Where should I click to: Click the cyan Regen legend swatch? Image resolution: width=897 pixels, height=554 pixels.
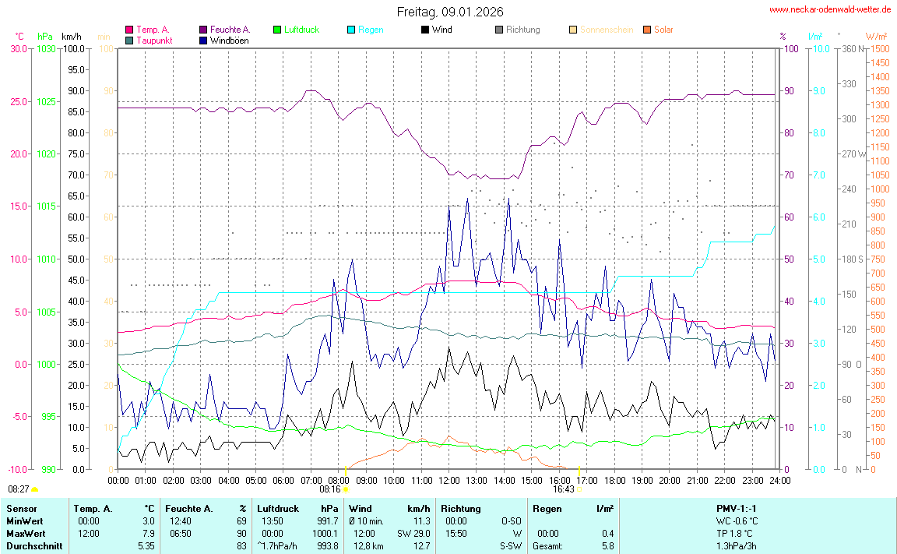351,30
